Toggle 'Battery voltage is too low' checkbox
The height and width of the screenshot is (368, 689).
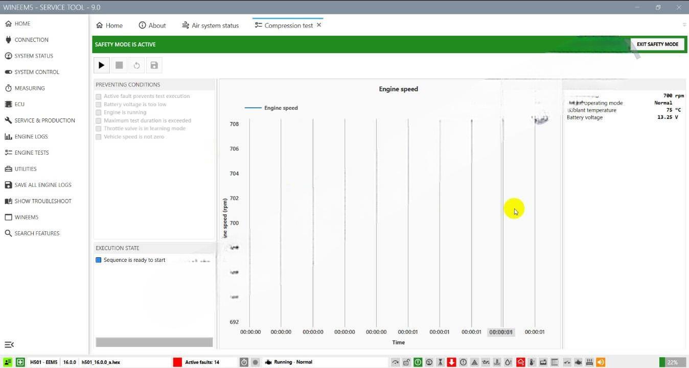point(99,105)
